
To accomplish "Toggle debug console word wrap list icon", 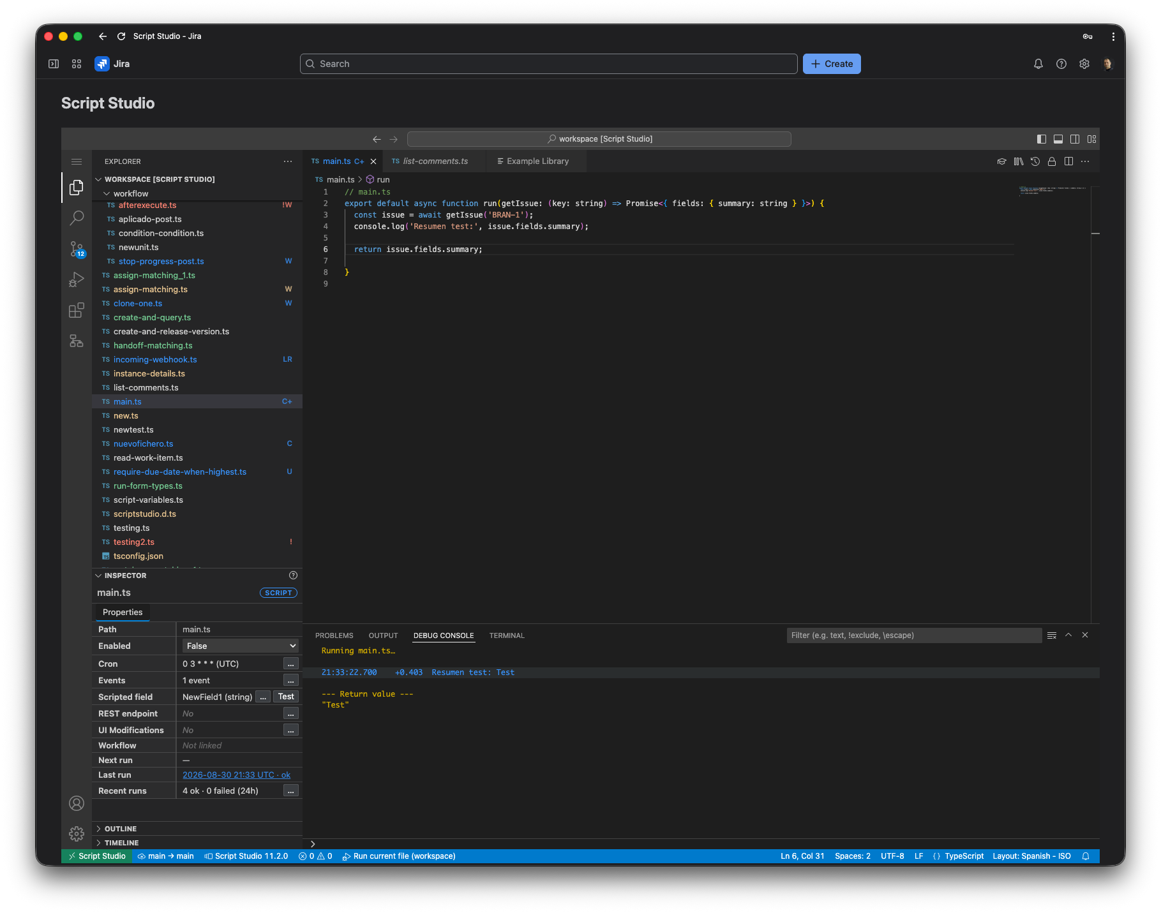I will coord(1052,635).
